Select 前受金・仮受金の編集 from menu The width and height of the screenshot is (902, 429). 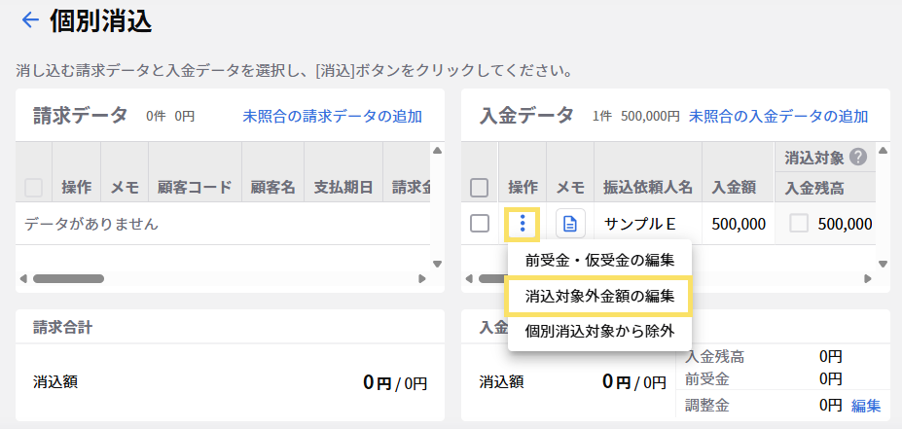pyautogui.click(x=599, y=260)
